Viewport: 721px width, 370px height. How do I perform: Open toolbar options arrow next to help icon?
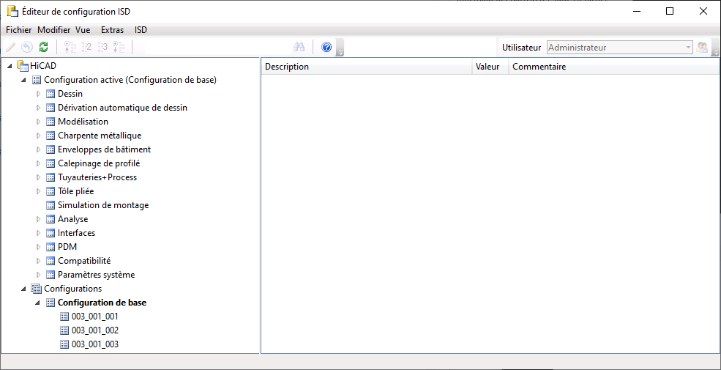[x=340, y=48]
